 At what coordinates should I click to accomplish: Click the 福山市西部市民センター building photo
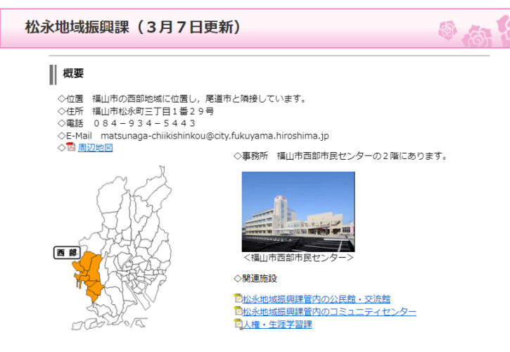pos(298,212)
